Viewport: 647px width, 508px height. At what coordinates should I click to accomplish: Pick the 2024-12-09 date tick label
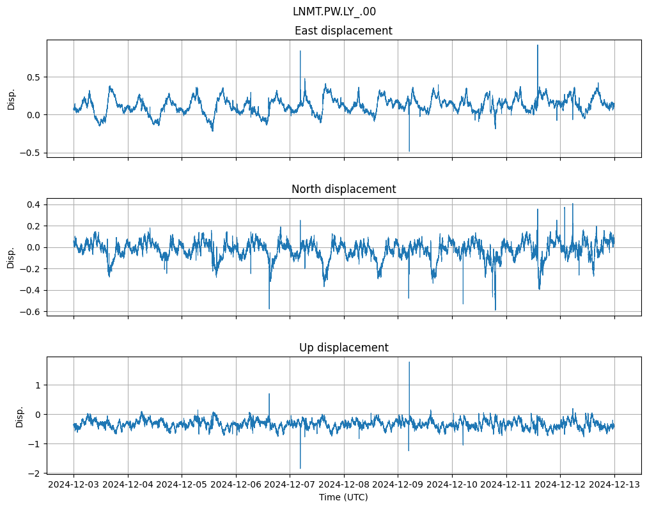[398, 485]
